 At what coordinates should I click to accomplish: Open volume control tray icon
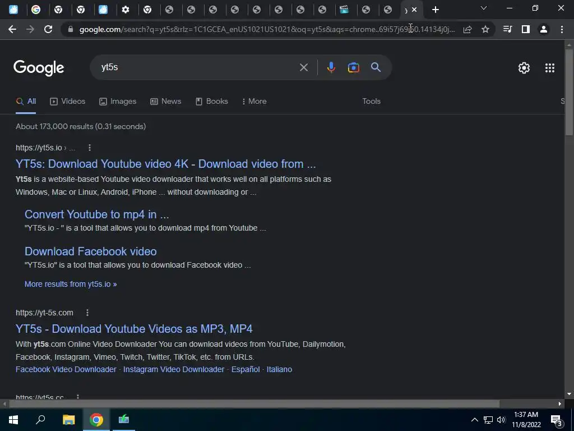click(501, 420)
